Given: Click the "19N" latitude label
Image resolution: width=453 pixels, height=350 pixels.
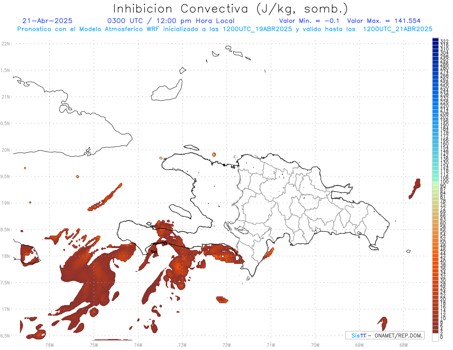Looking at the screenshot, I should (x=6, y=203).
